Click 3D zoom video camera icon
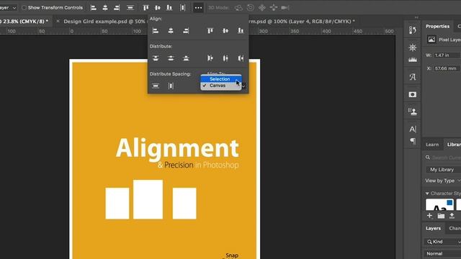The width and height of the screenshot is (461, 259). (x=285, y=8)
